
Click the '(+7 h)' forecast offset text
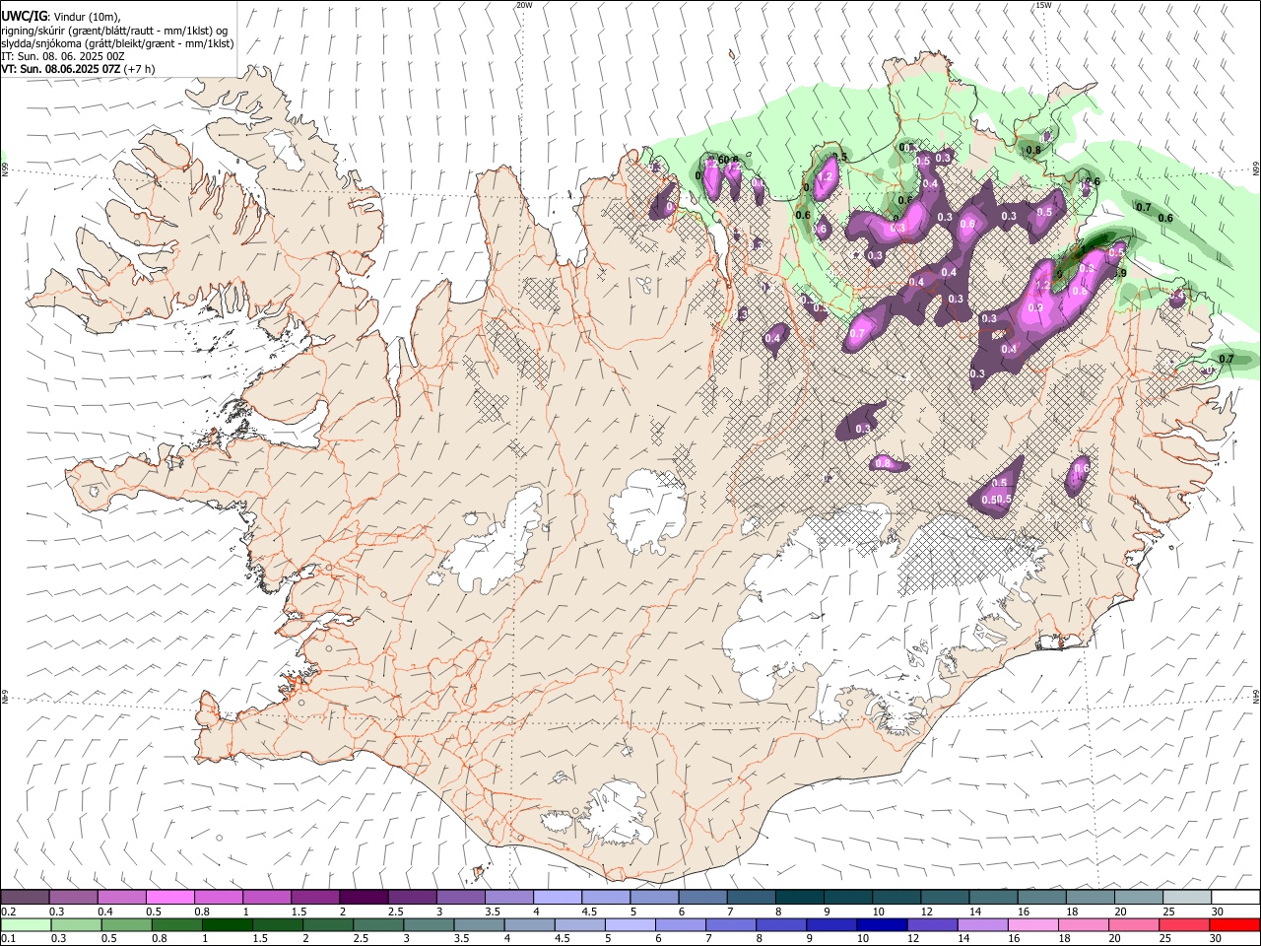click(139, 69)
